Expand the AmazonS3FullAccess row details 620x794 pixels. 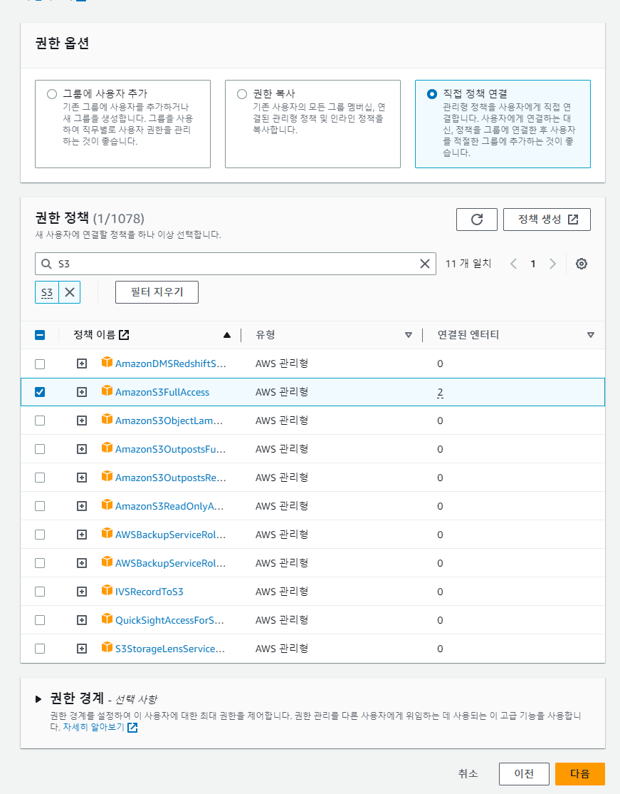81,392
